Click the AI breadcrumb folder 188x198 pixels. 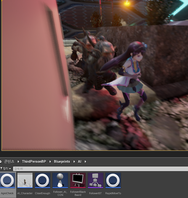point(80,162)
